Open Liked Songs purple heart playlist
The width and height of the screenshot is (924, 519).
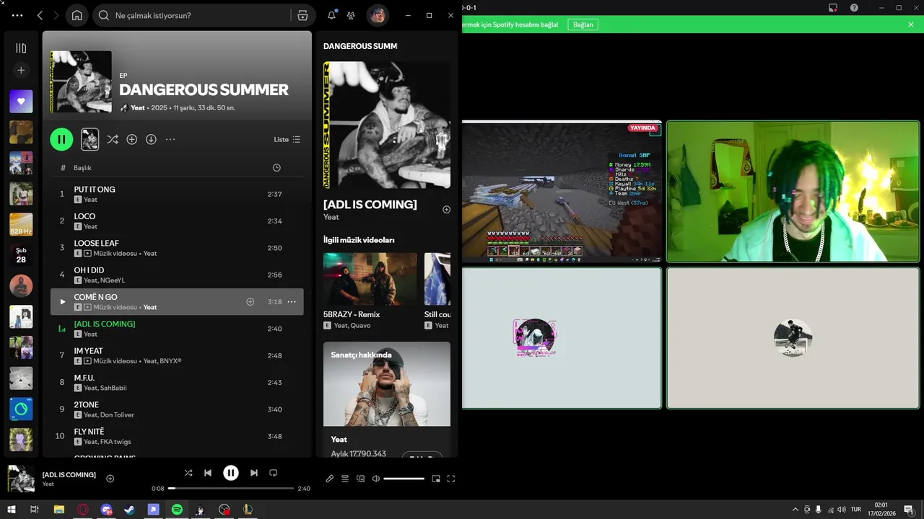click(21, 102)
